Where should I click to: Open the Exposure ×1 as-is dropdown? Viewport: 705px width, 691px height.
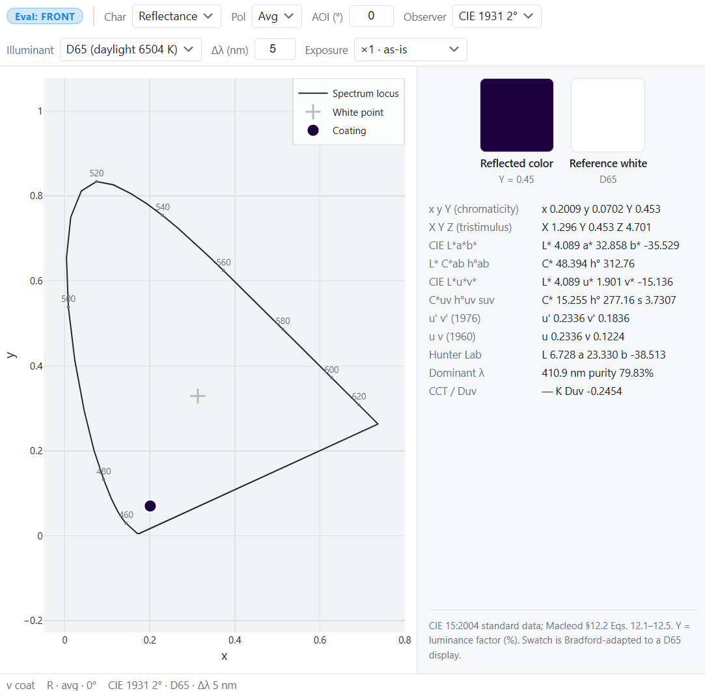pyautogui.click(x=411, y=49)
